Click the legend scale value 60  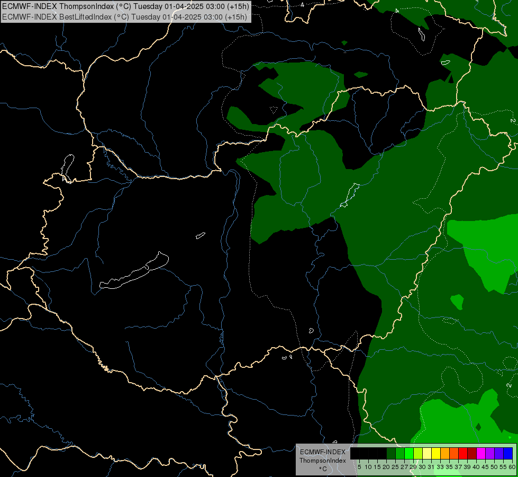(x=512, y=467)
